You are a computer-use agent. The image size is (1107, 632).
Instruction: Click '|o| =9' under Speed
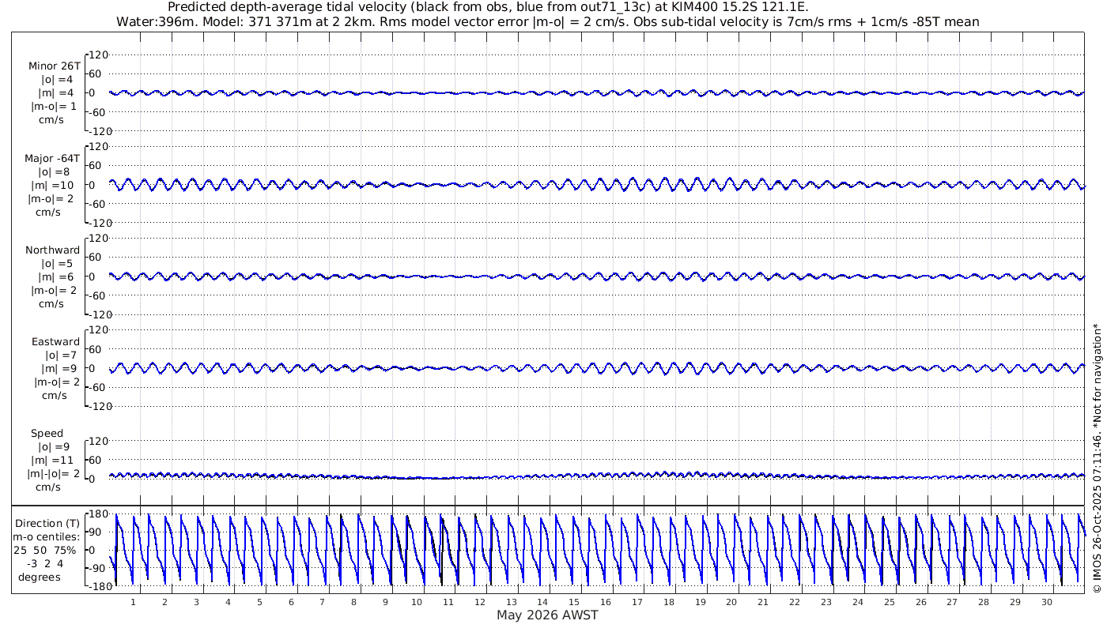(x=54, y=446)
